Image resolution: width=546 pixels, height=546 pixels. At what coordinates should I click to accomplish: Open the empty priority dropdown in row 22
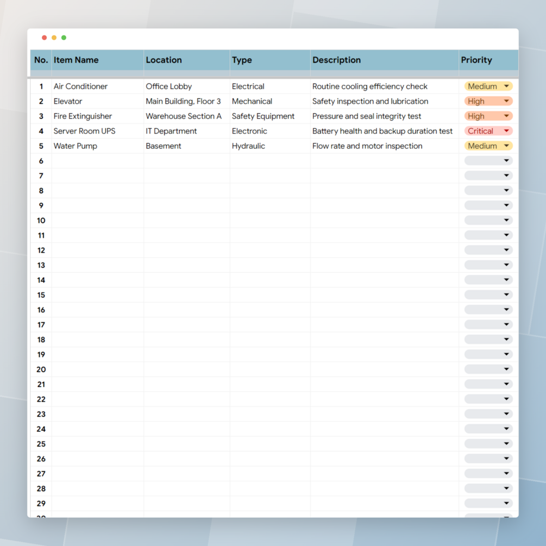click(x=488, y=399)
